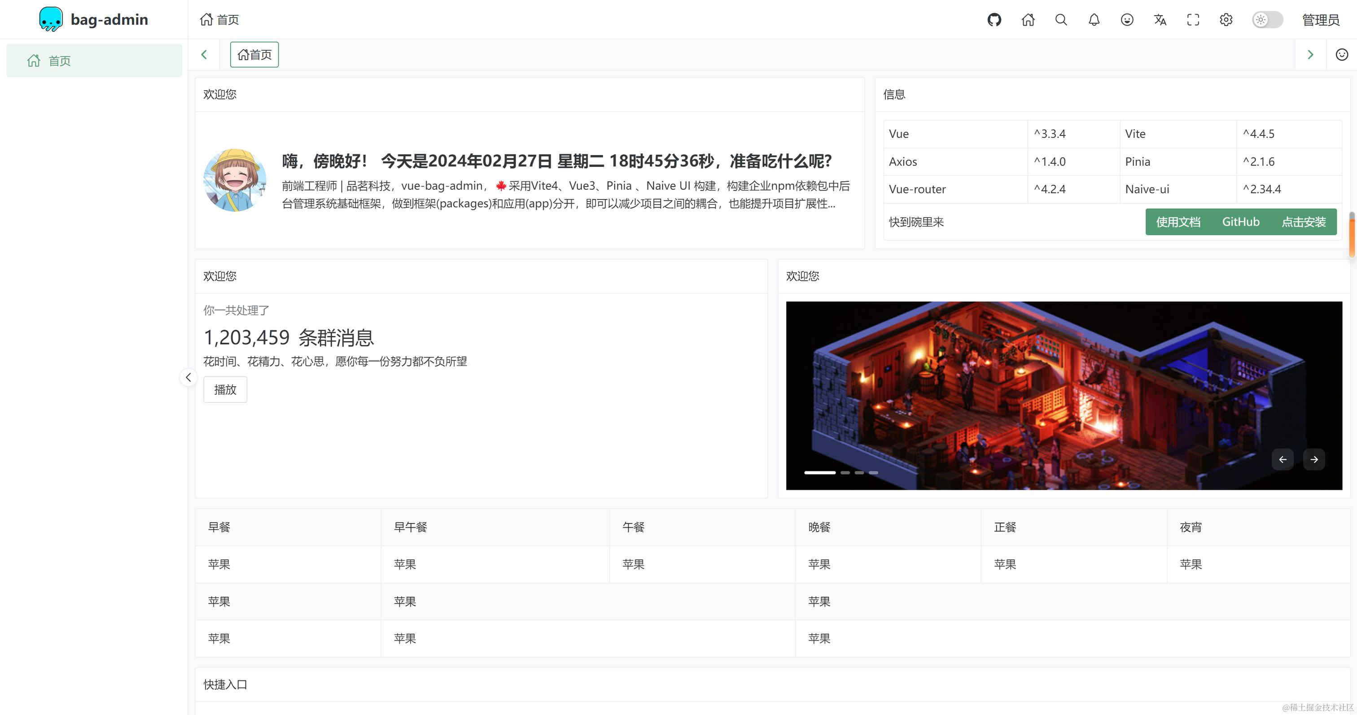Open the settings gear icon
The height and width of the screenshot is (715, 1357).
tap(1226, 19)
